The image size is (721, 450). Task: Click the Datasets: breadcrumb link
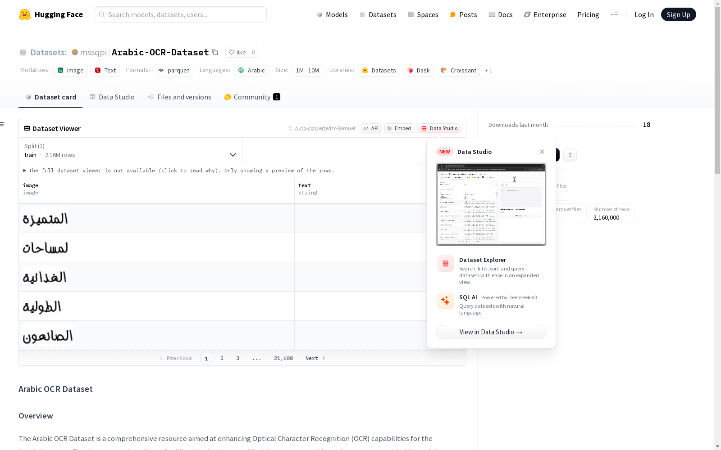point(48,52)
